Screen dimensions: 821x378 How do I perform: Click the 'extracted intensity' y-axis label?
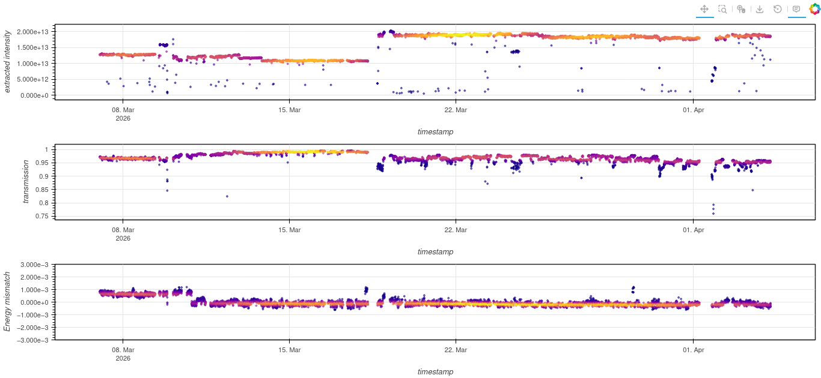(8, 62)
